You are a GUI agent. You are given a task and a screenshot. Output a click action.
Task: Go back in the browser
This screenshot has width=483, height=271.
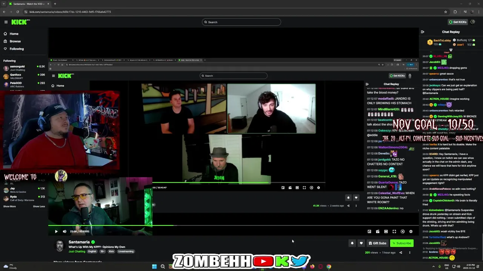tap(4, 12)
